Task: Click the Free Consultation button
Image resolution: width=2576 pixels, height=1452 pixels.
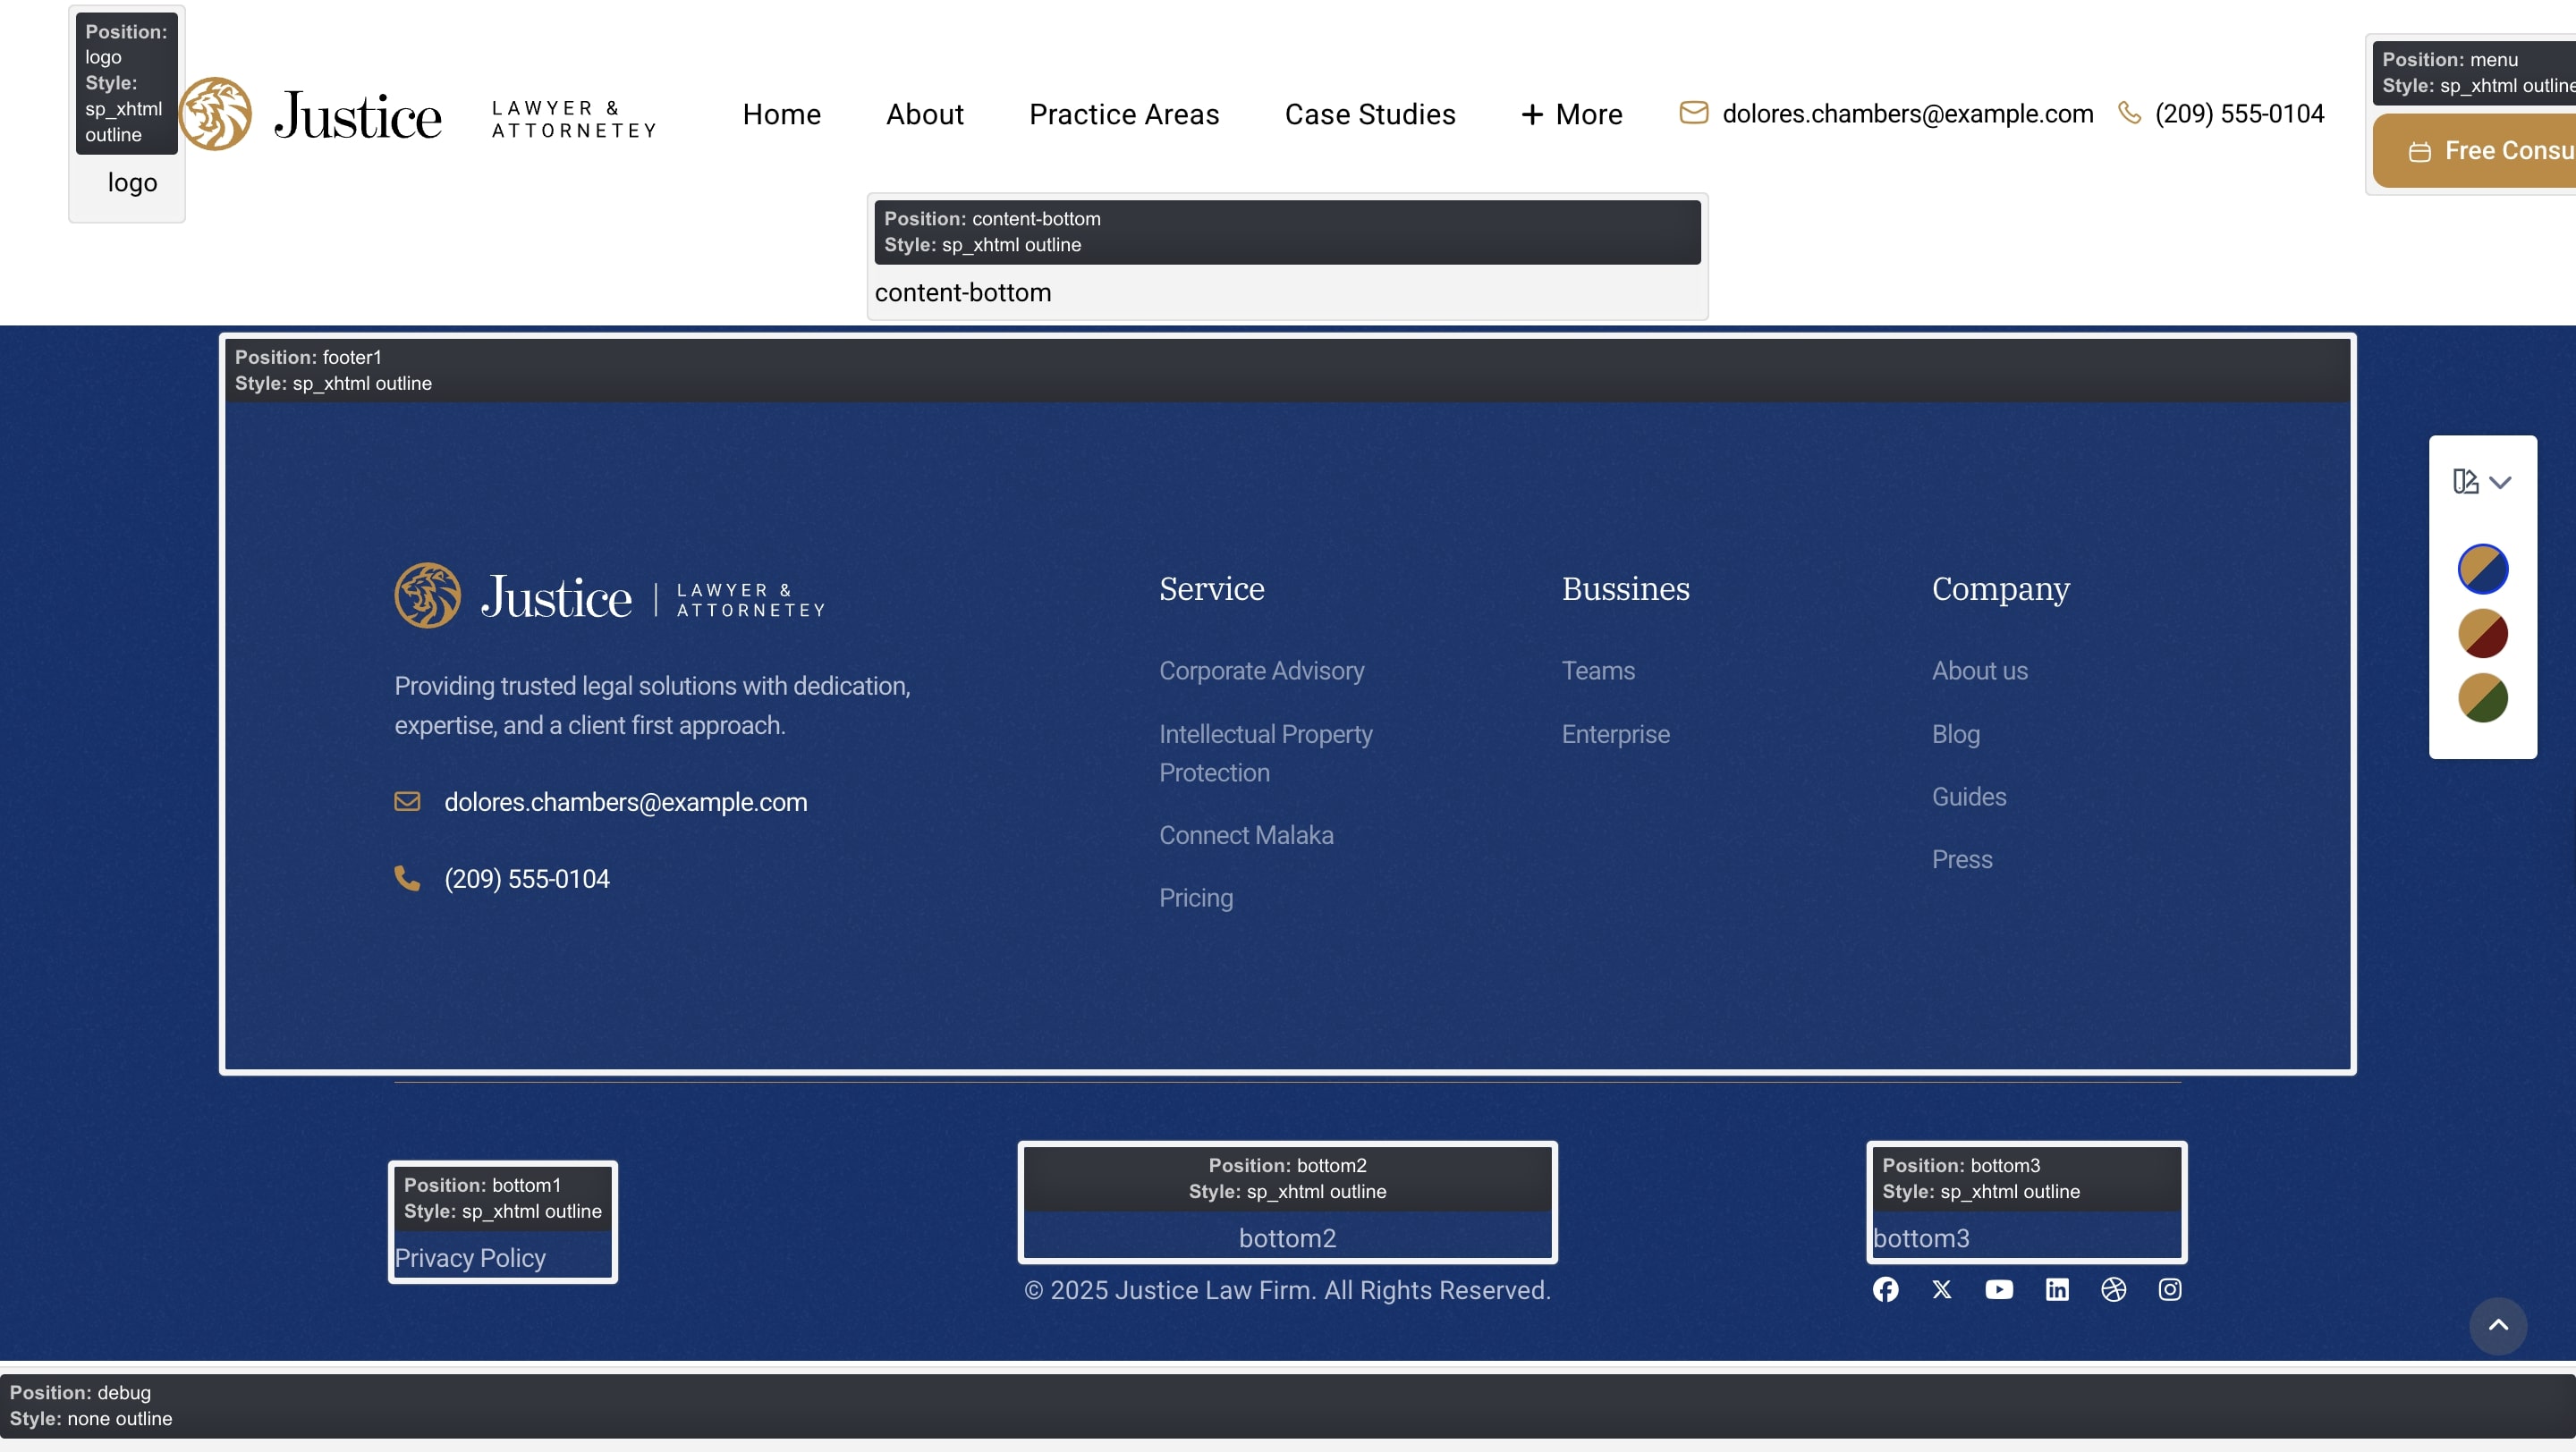Action: click(x=2490, y=151)
